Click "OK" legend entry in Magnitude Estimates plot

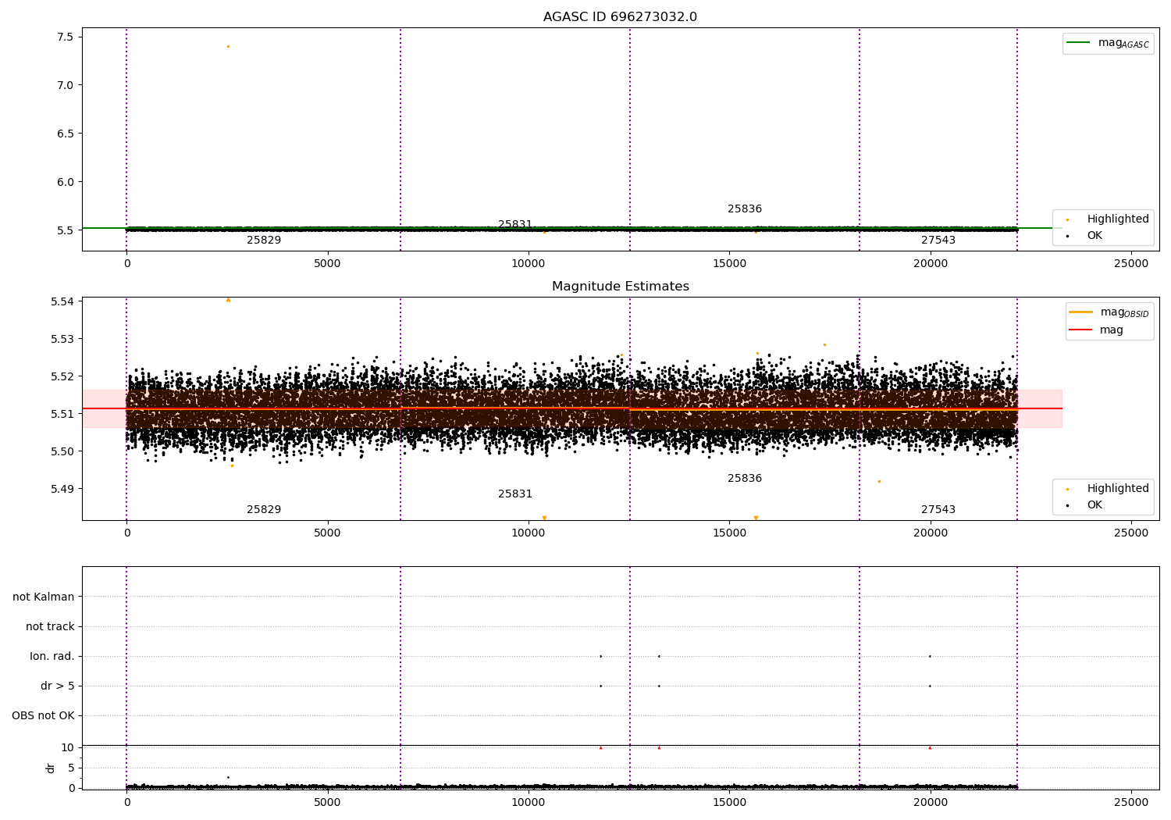pyautogui.click(x=1084, y=504)
